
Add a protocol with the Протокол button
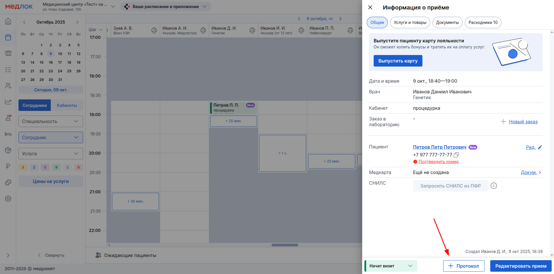tap(463, 266)
